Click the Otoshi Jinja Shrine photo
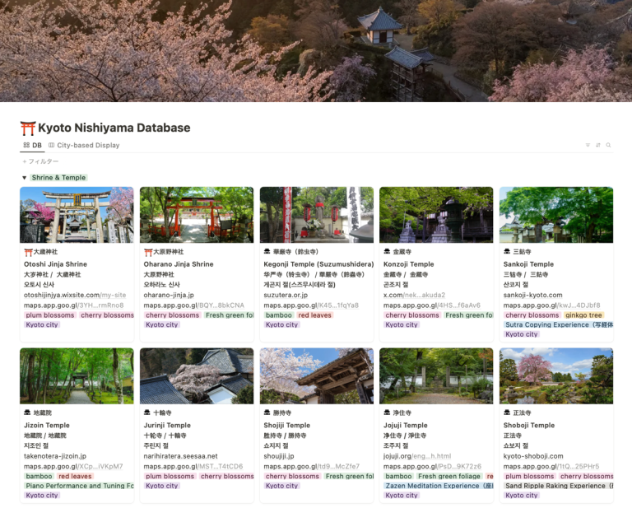This screenshot has width=632, height=508. click(x=77, y=214)
